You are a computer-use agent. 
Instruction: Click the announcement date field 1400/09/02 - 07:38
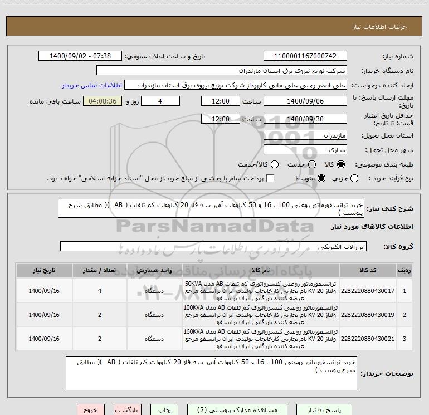coord(80,56)
